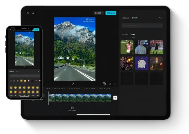Viewport: 189px width, 134px height.
Task: Play the video on the tablet preview
Action: 73,84
